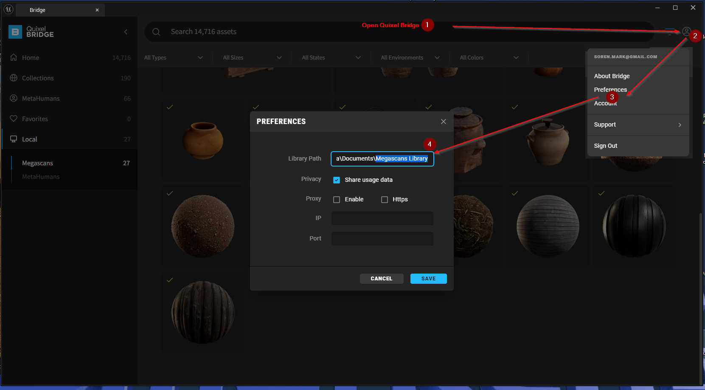This screenshot has width=705, height=390.
Task: Expand the Support submenu
Action: pyautogui.click(x=638, y=124)
